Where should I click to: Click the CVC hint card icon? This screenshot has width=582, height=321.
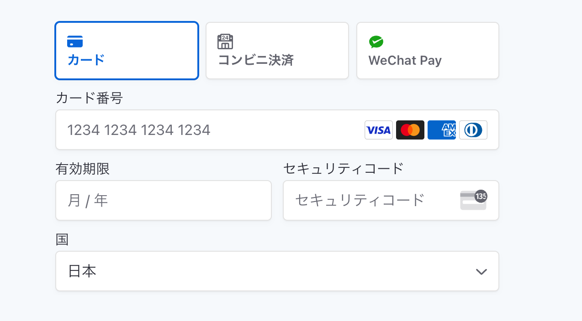pos(473,200)
